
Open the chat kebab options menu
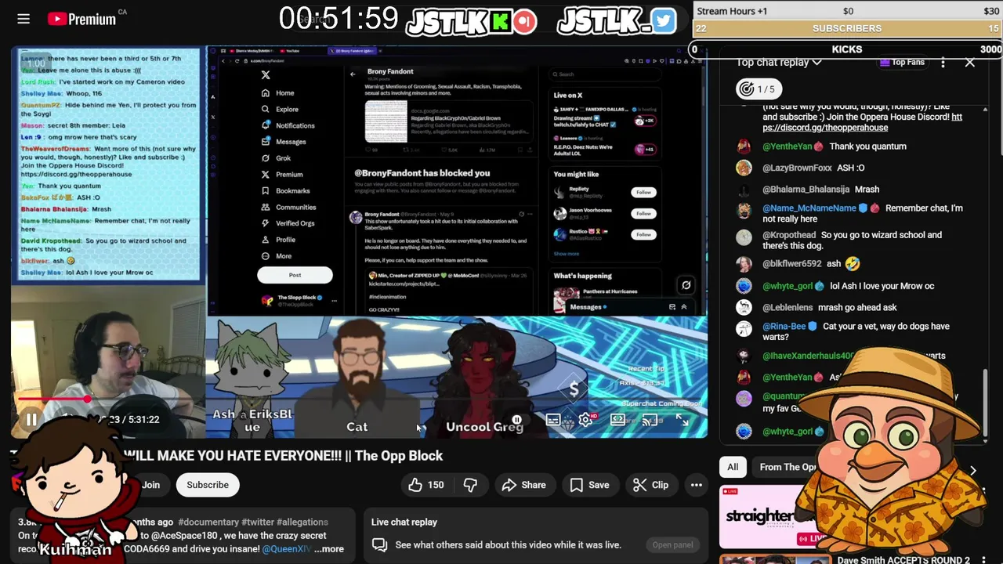(943, 62)
